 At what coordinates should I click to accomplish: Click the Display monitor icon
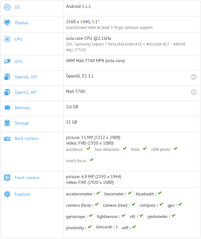tap(7, 23)
